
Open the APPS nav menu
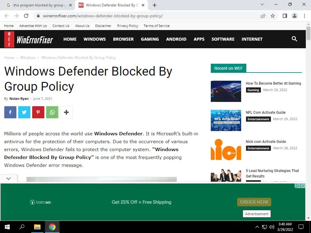[x=199, y=39]
